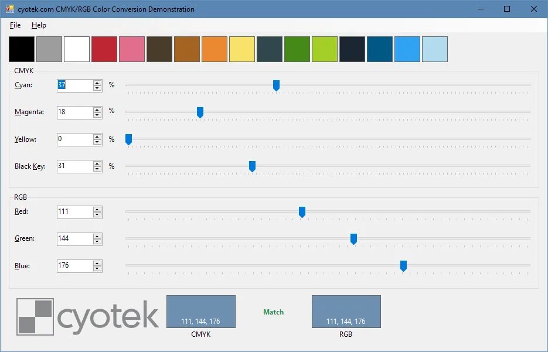
Task: Minimize the color conversion window
Action: click(x=481, y=9)
